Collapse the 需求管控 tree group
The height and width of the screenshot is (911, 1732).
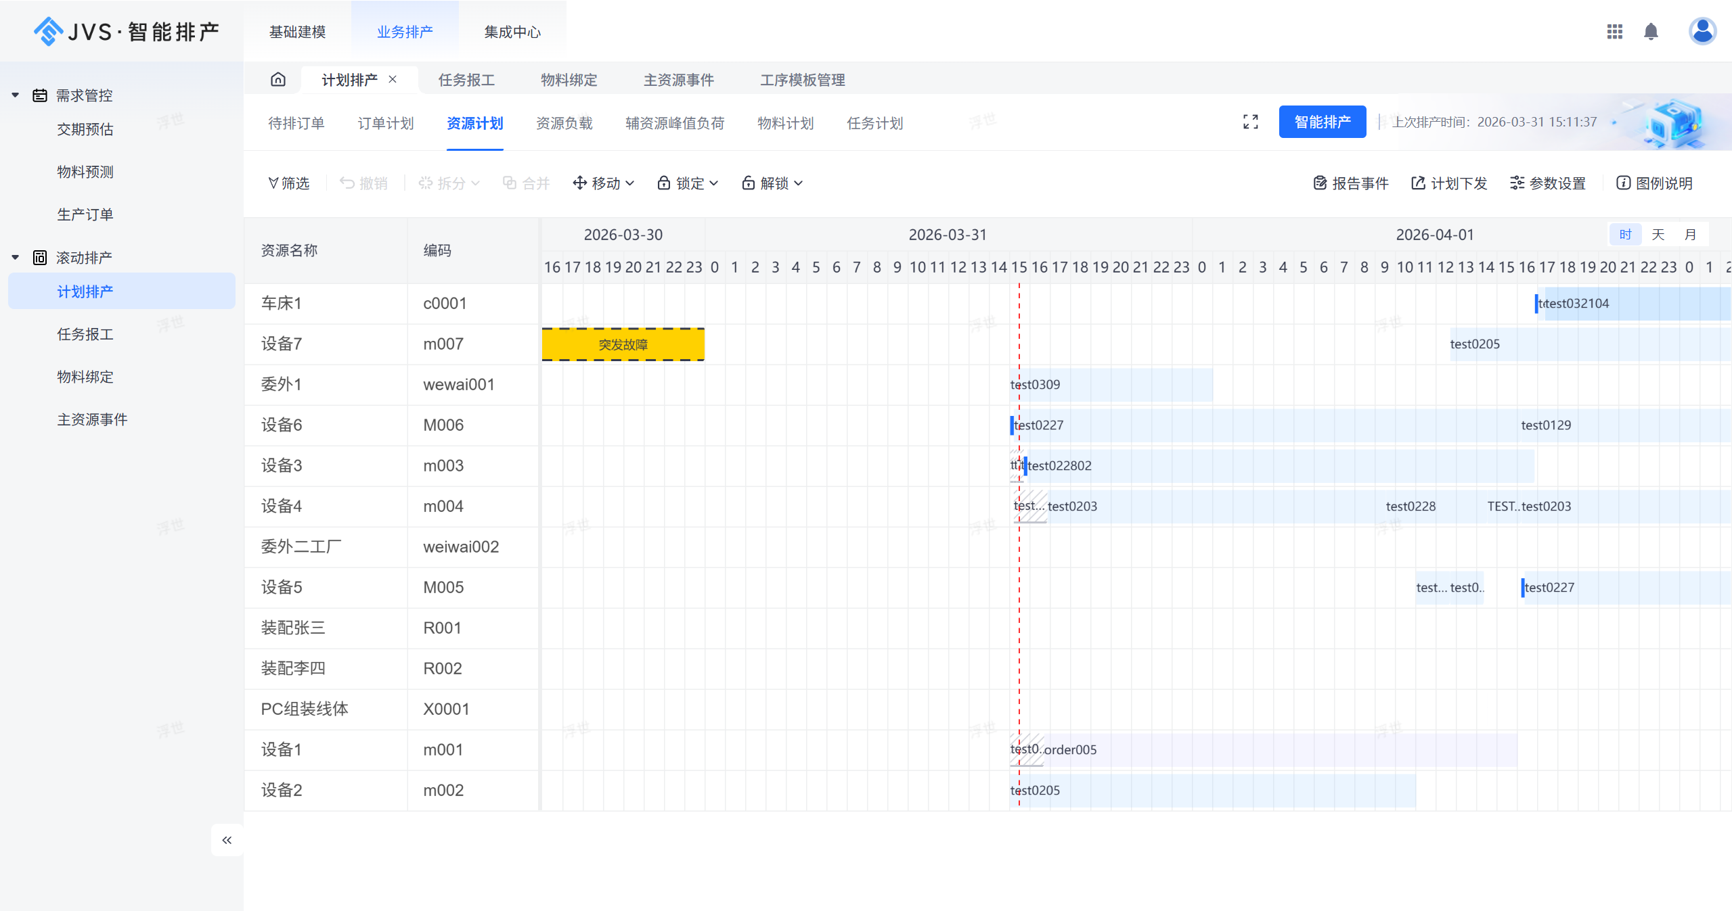point(16,95)
